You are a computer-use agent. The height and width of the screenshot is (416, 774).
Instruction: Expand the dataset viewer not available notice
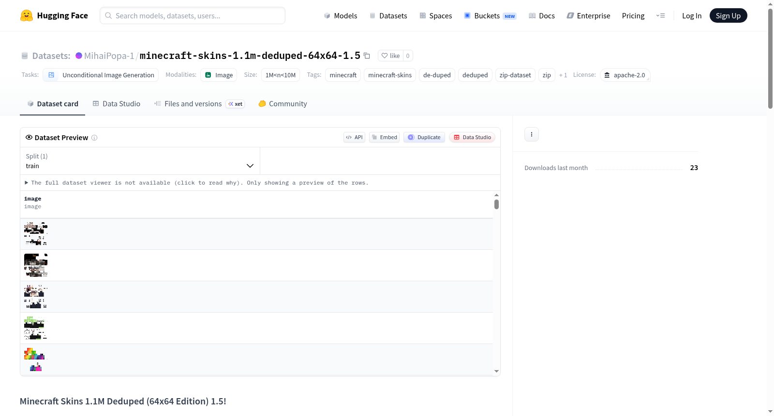(x=197, y=183)
